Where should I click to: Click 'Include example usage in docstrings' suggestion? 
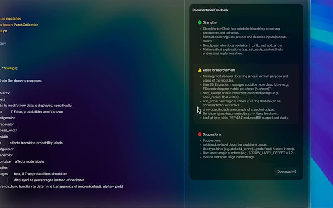point(229,157)
